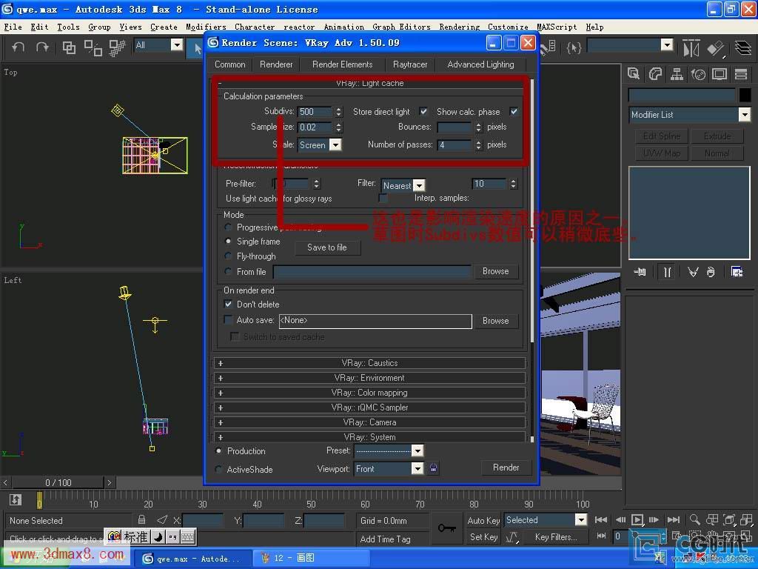
Task: Open the Layer Manager icon
Action: (743, 47)
